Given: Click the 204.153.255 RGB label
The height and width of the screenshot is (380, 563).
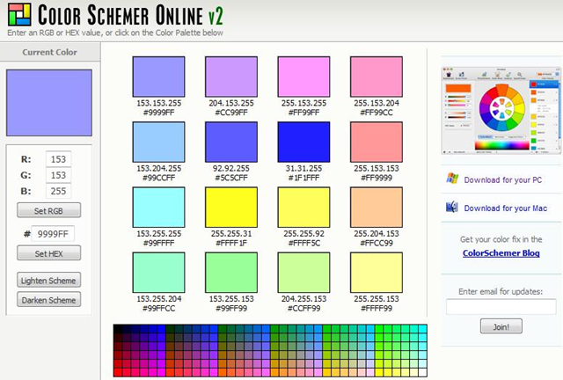Looking at the screenshot, I should 231,103.
